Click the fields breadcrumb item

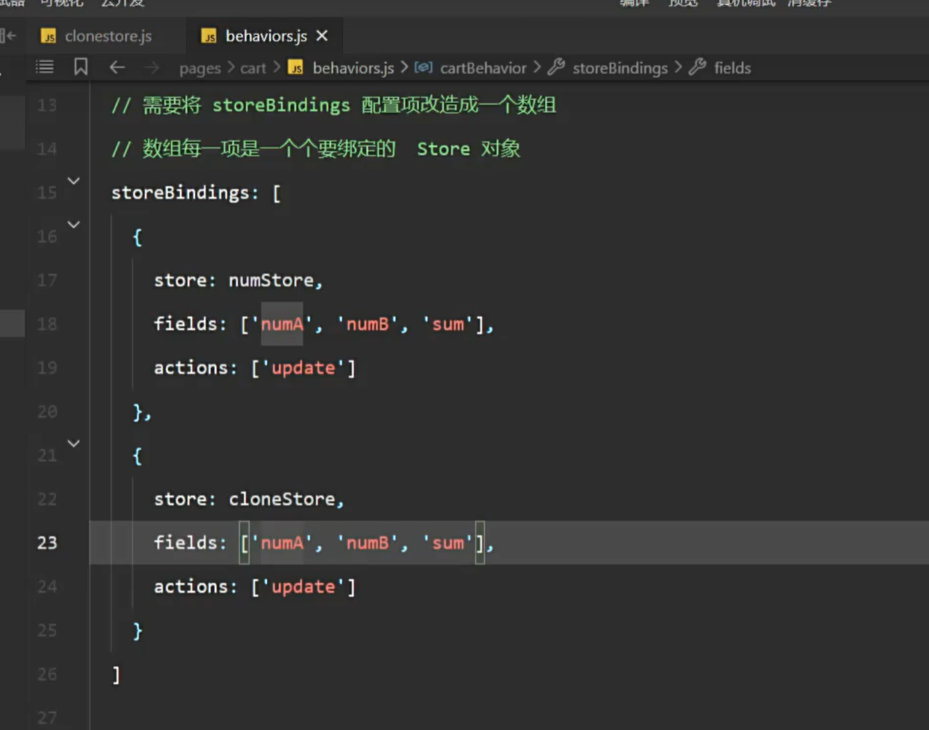732,68
